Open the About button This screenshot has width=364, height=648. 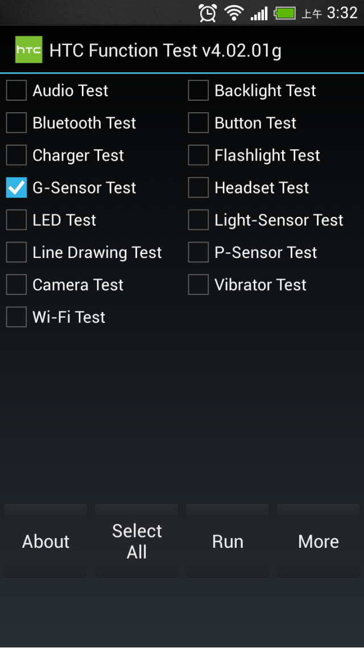[46, 542]
